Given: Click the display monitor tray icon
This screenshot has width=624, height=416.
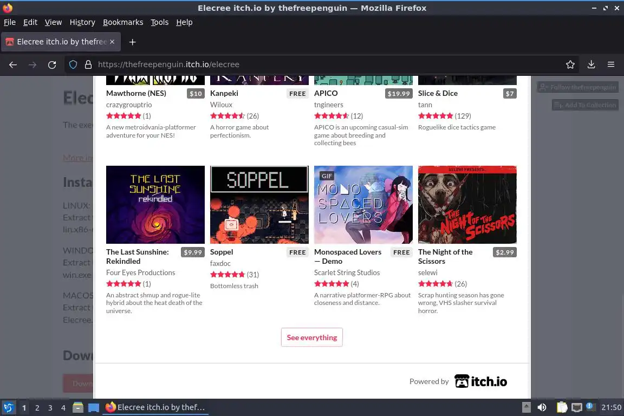Looking at the screenshot, I should tap(577, 407).
